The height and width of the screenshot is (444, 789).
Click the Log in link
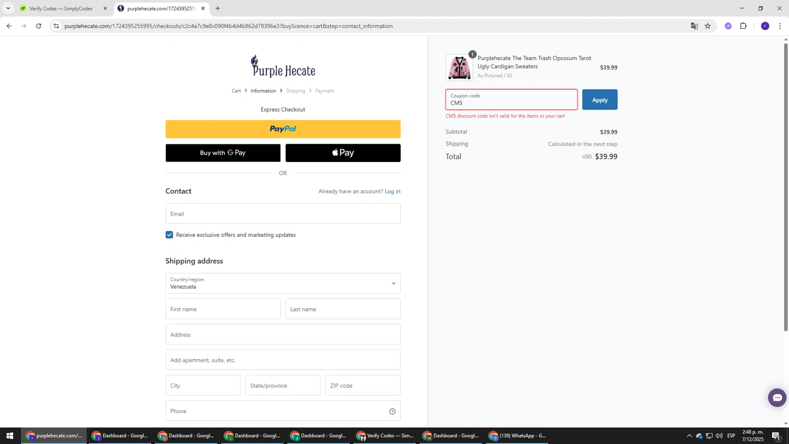click(x=392, y=191)
